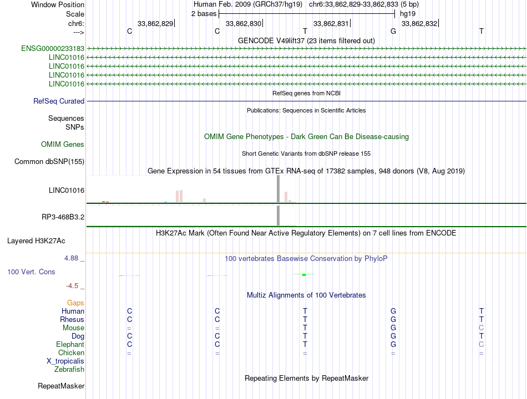Click the Human Feb. 2009 (GRCh37/hg19) title
Screen dimensions: 527x399
(x=248, y=4)
